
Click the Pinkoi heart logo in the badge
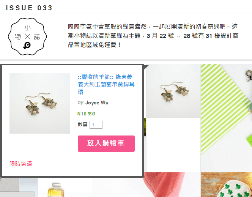[x=27, y=46]
